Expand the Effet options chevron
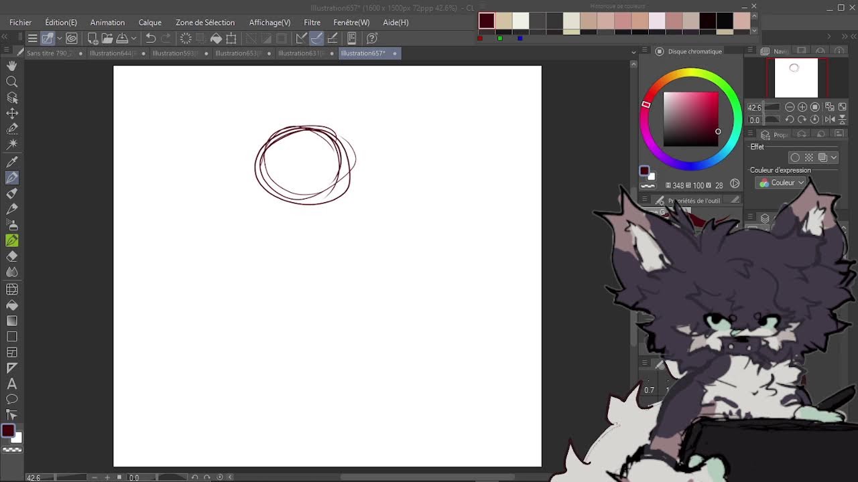Viewport: 858px width, 482px height. 834,158
